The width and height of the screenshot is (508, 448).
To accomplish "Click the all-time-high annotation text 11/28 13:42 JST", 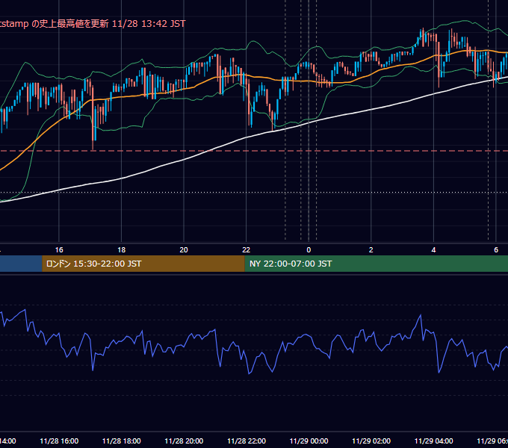I will point(149,24).
